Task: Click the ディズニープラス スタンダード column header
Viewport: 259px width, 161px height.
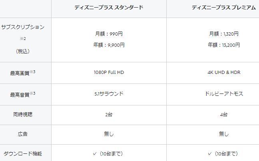Action: point(109,8)
